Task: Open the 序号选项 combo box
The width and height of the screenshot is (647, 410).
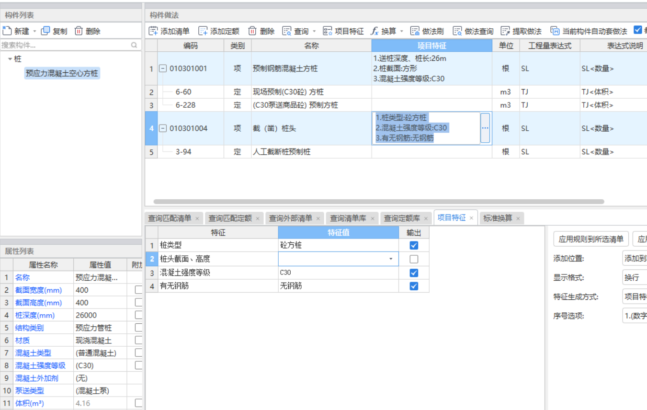Action: [x=635, y=316]
